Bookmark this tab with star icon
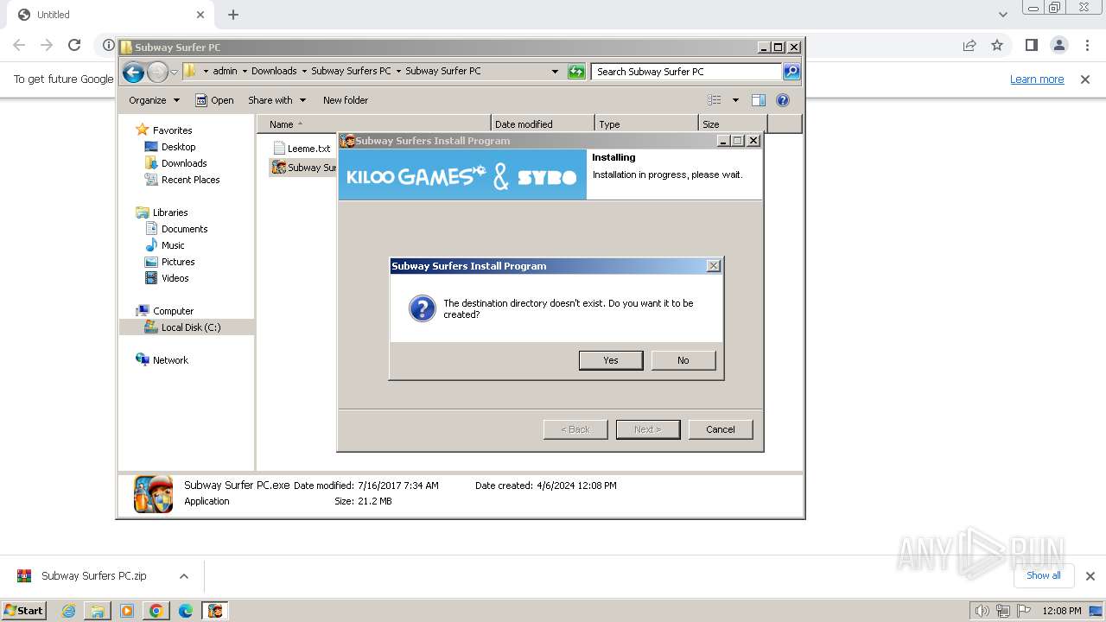Image resolution: width=1106 pixels, height=622 pixels. click(997, 45)
